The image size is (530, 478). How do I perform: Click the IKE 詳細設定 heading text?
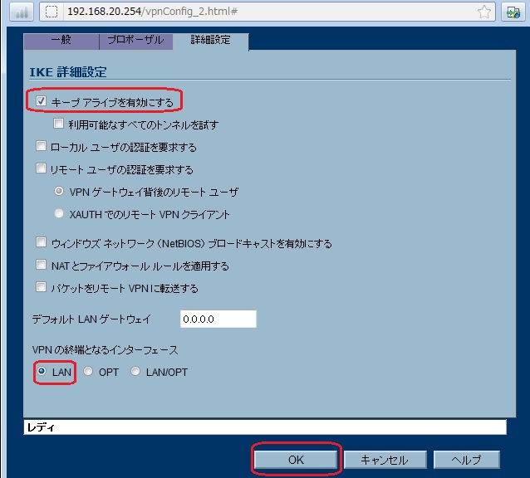[x=68, y=72]
